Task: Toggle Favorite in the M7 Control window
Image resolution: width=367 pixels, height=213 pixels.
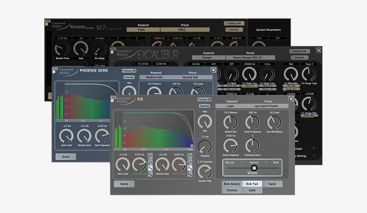Action: (234, 30)
